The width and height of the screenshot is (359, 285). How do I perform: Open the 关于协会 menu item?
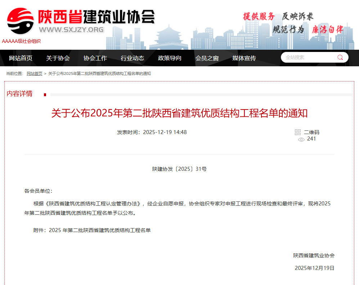point(58,58)
